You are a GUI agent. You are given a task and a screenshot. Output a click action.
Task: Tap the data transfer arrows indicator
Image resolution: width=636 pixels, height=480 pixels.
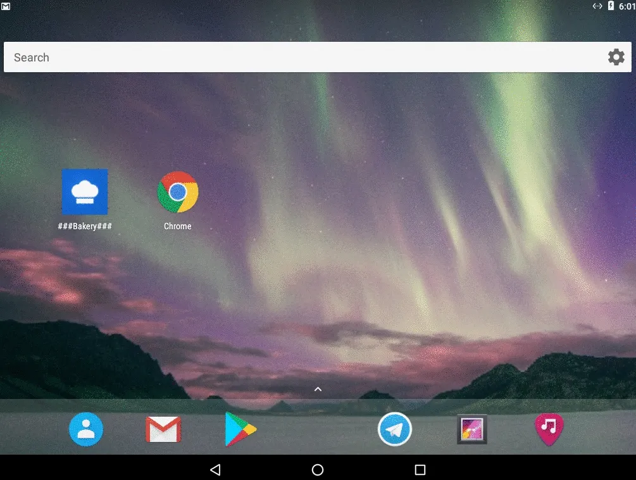point(596,6)
